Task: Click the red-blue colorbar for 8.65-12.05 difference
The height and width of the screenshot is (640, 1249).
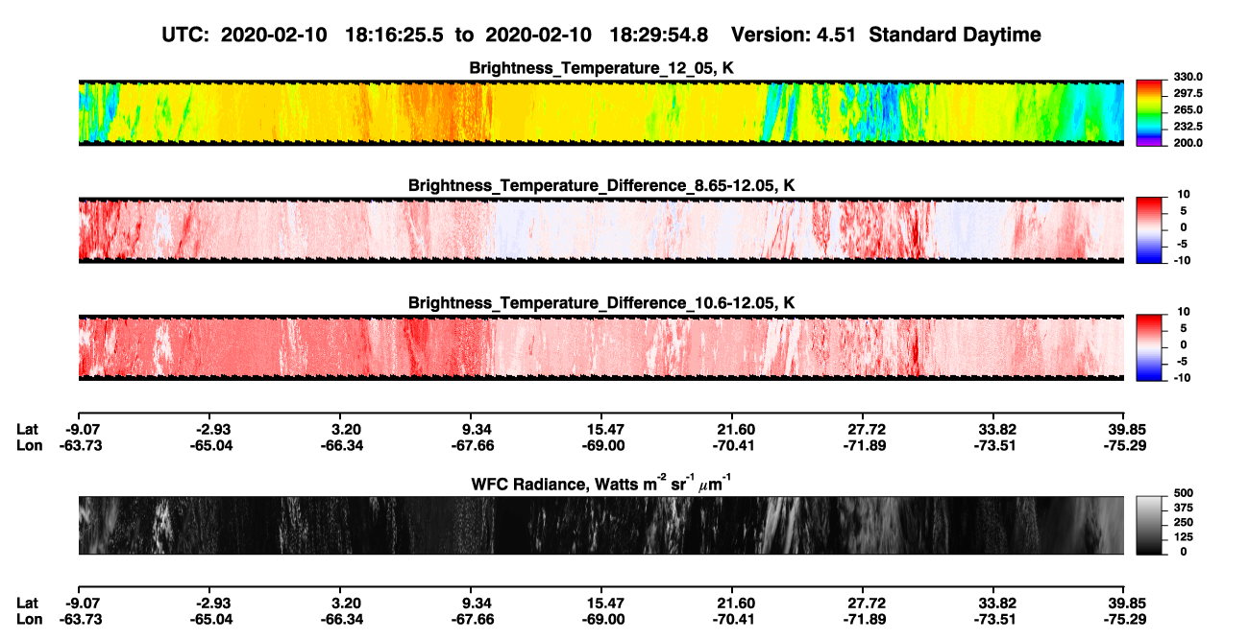Action: click(x=1149, y=230)
